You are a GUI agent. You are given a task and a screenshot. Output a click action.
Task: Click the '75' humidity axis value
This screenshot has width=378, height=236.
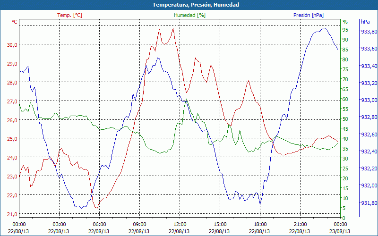345,69
